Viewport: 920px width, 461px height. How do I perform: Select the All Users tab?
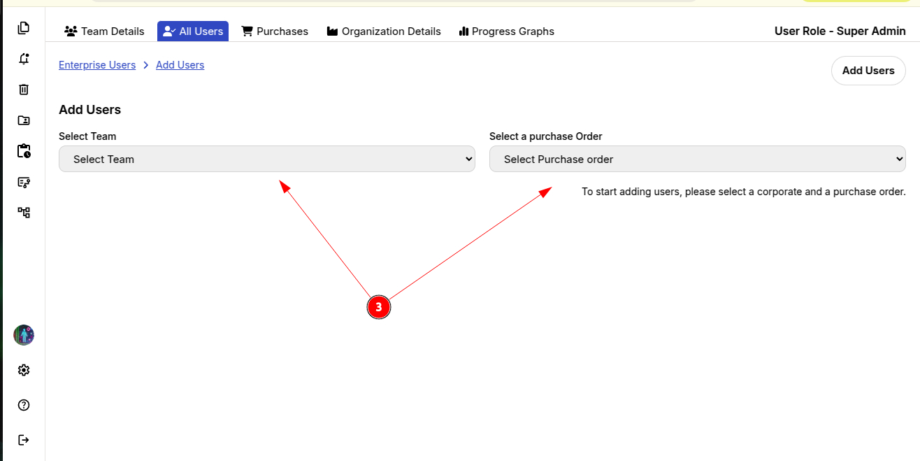point(193,31)
